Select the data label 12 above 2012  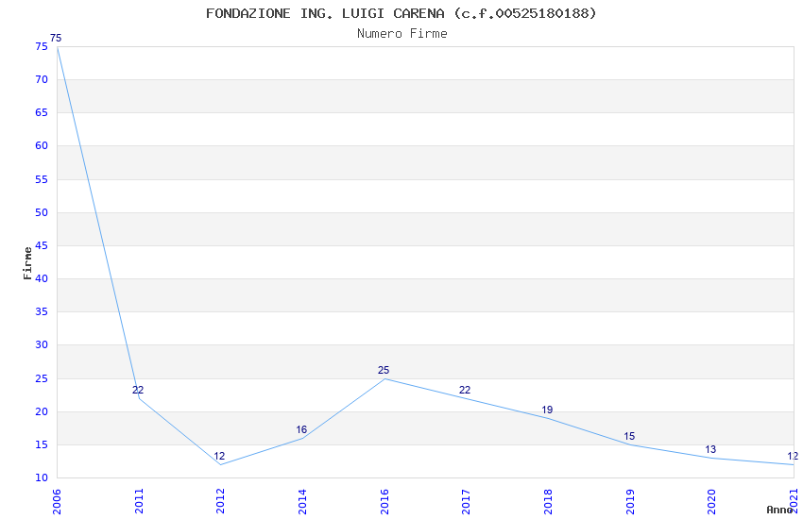(x=219, y=456)
